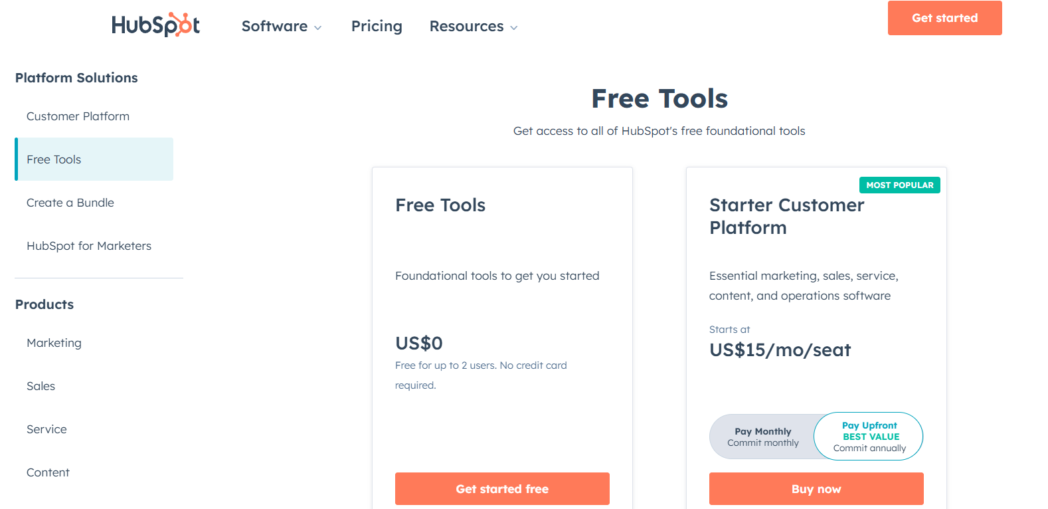Open the Resources menu
Screen dimensions: 1048x509
pos(466,26)
